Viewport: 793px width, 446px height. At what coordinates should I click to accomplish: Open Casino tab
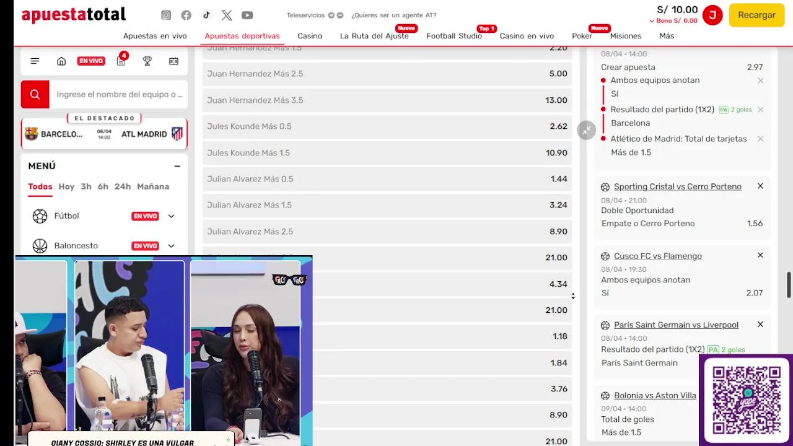click(310, 36)
